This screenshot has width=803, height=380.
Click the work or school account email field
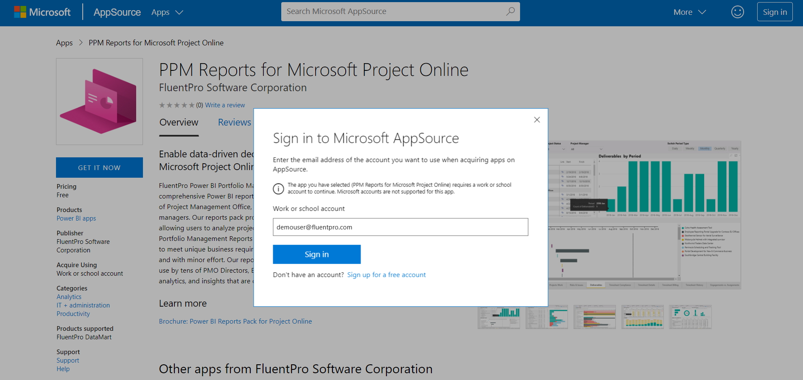pos(400,227)
